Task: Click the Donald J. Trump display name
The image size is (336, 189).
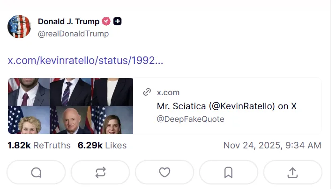Action: 68,21
